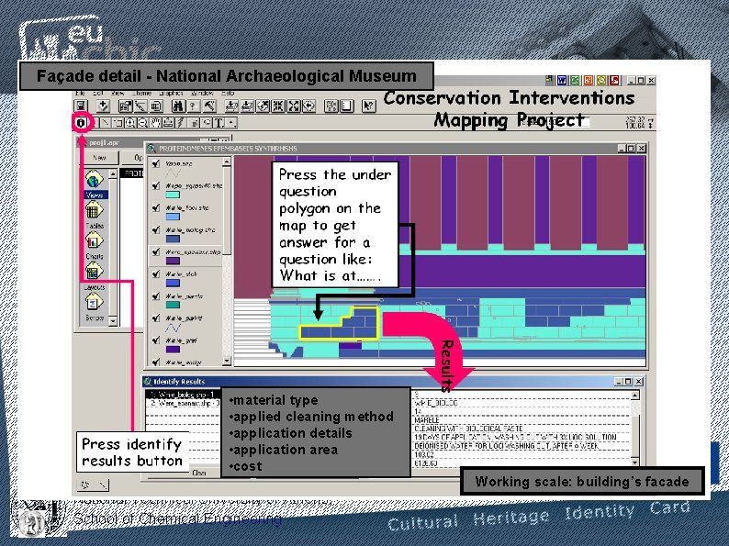The height and width of the screenshot is (546, 729).
Task: Click the Add Theme toolbar button
Action: 103,106
